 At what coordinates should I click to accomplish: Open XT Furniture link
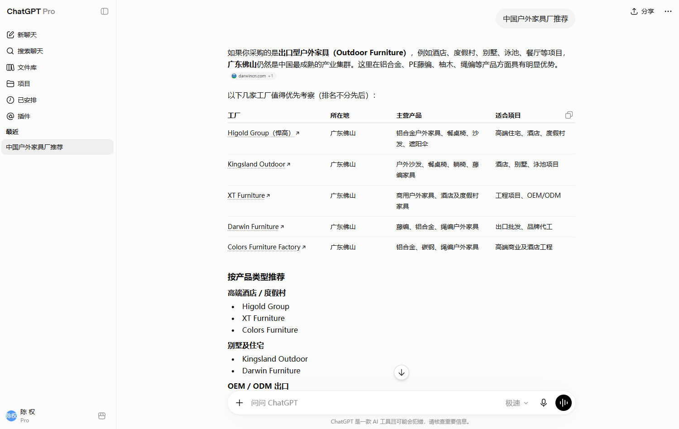(x=249, y=195)
